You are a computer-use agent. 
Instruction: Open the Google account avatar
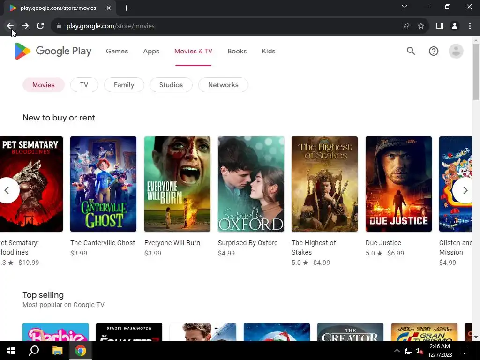[456, 51]
